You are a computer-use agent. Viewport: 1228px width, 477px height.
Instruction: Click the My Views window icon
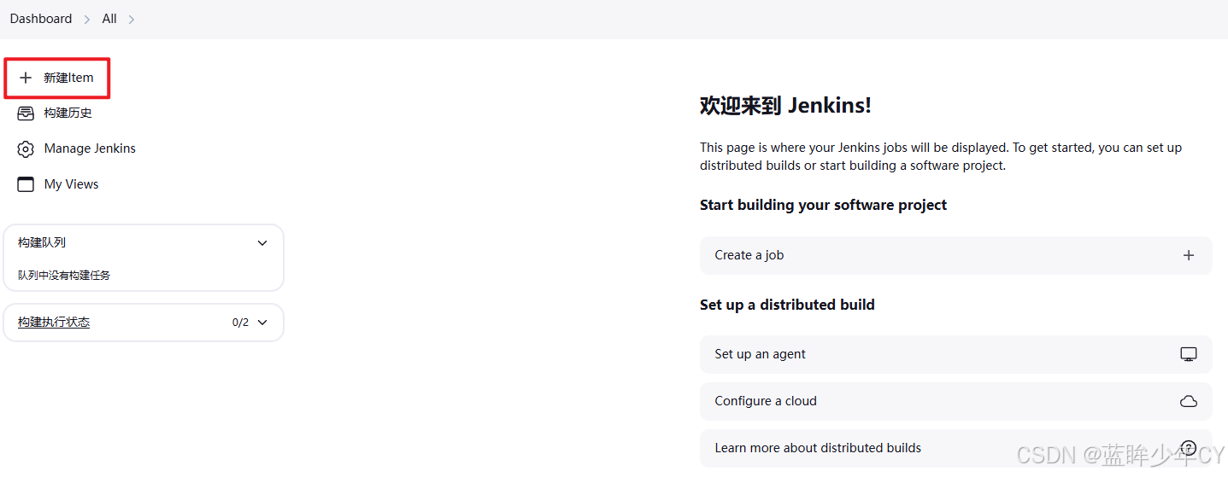point(26,184)
